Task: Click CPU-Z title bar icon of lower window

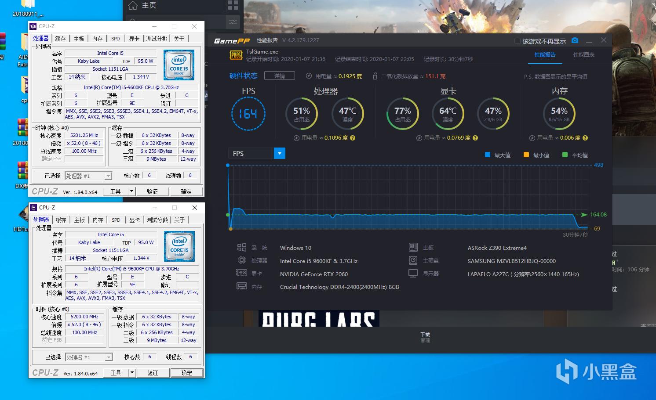Action: [x=33, y=208]
